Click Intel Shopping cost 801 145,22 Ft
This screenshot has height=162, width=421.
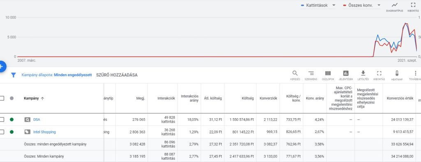[243, 132]
